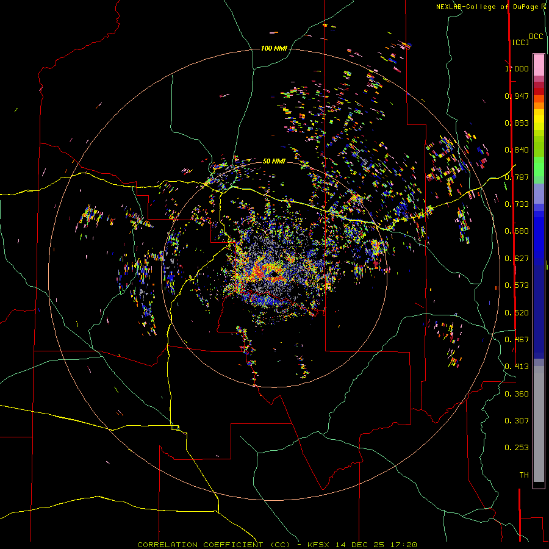Select the 0.520 scale value
This screenshot has width=549, height=549.
517,313
